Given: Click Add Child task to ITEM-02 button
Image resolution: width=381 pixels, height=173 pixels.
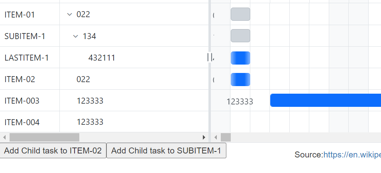Looking at the screenshot, I should point(53,151).
